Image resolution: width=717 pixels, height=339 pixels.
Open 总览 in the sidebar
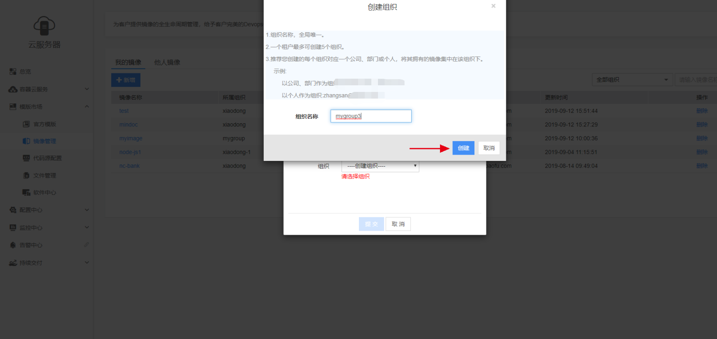click(x=25, y=71)
